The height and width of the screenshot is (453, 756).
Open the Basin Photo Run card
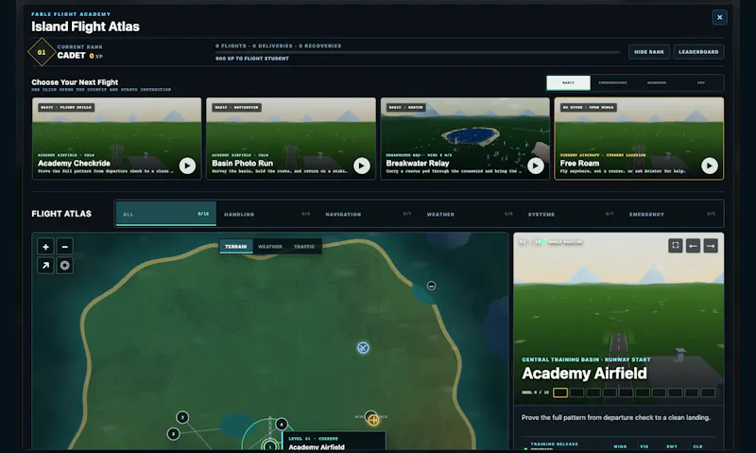[x=291, y=138]
